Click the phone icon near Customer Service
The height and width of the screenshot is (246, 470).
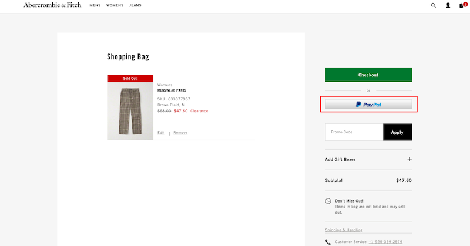[328, 242]
